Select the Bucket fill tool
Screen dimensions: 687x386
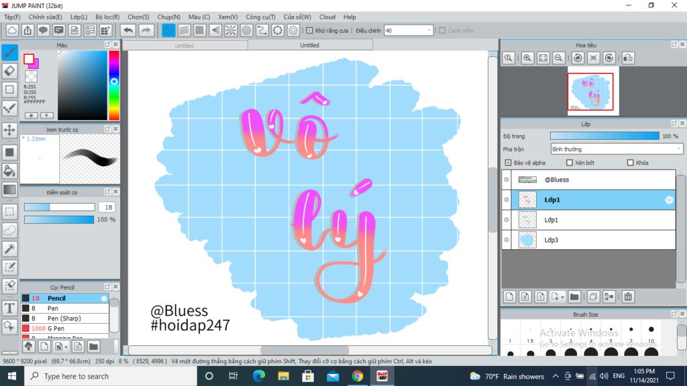click(x=9, y=171)
